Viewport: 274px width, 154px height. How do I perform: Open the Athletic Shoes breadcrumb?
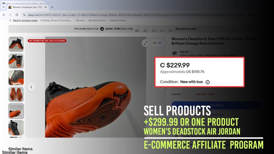click(x=118, y=20)
